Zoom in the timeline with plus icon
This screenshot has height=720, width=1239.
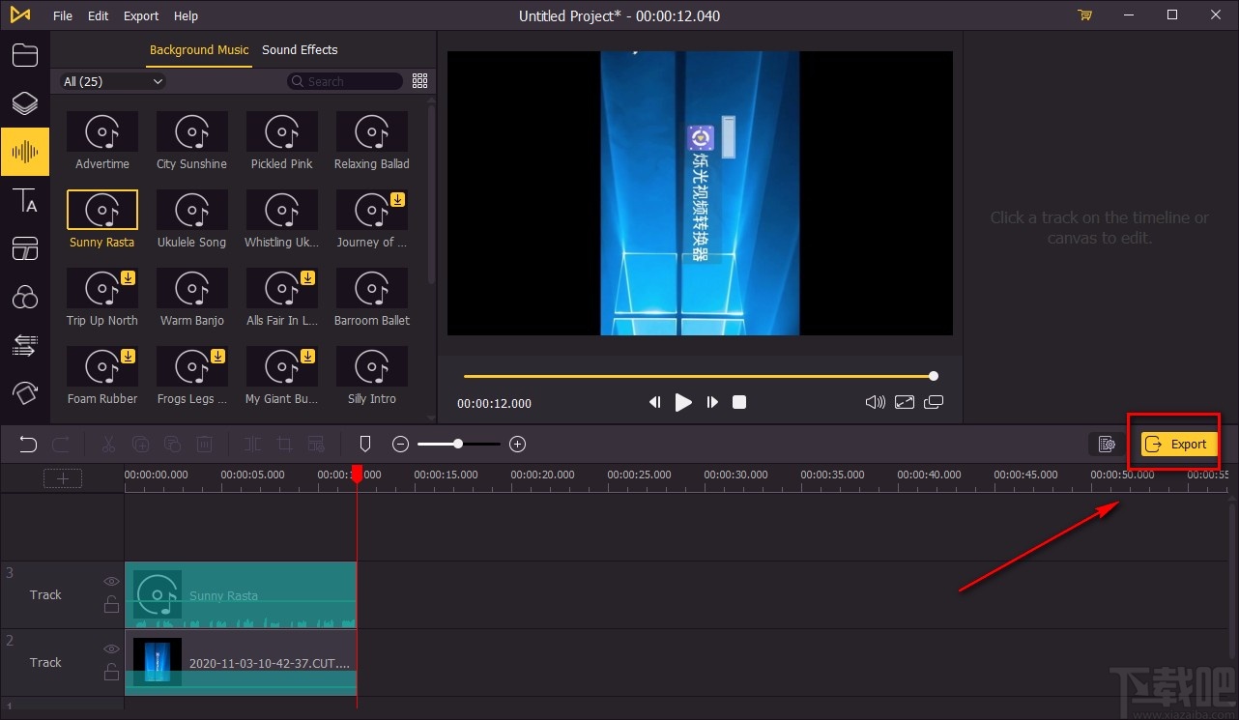click(518, 445)
